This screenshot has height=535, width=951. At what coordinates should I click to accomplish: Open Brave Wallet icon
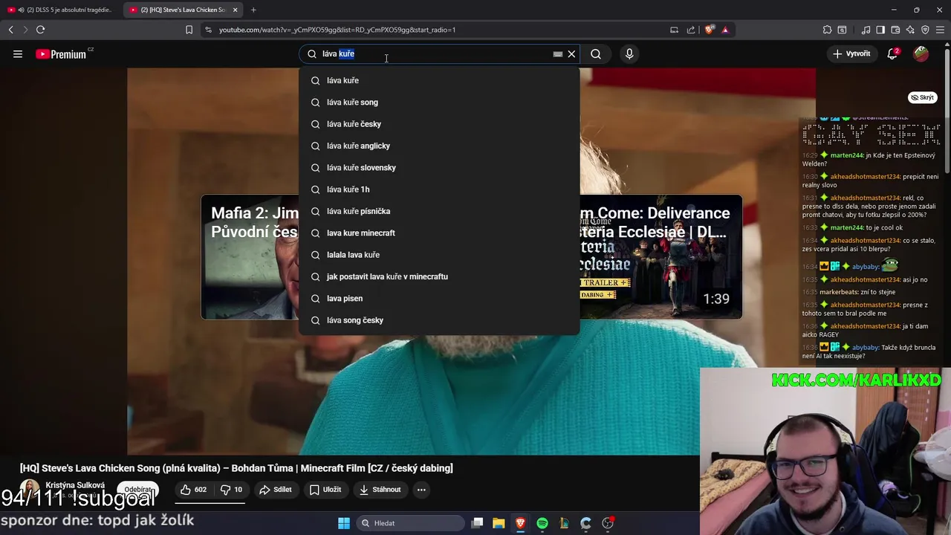(x=895, y=30)
